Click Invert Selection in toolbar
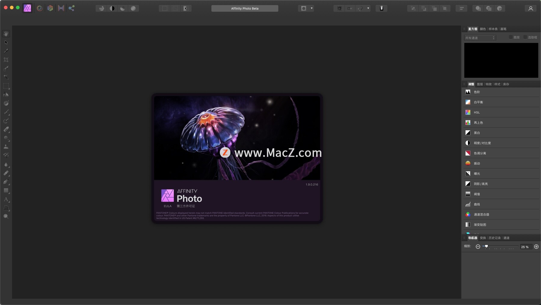This screenshot has width=541, height=305. pos(186,8)
